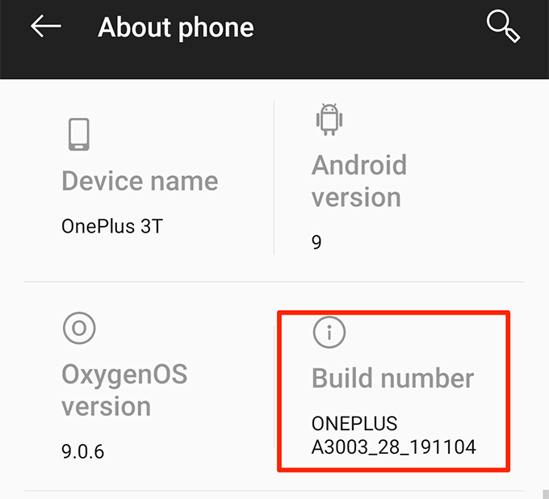Tap the word version under OxygenOS
This screenshot has height=499, width=549.
coord(106,407)
